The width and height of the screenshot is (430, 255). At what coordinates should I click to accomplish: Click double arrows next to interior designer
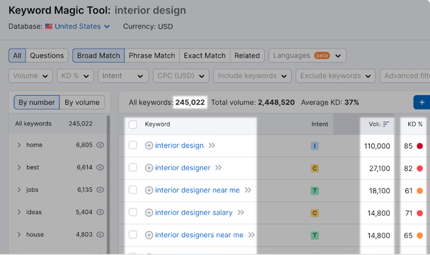pos(218,168)
